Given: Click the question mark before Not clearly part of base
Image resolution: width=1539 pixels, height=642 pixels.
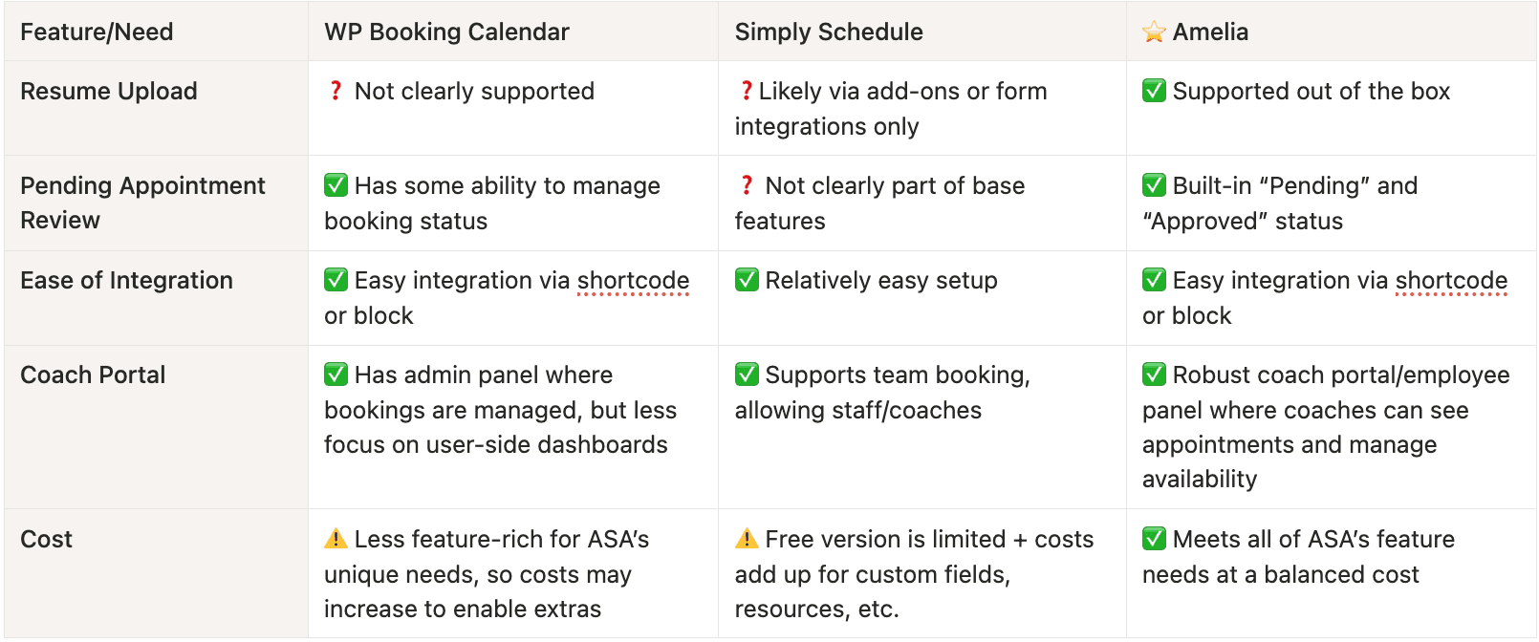Looking at the screenshot, I should [x=747, y=185].
